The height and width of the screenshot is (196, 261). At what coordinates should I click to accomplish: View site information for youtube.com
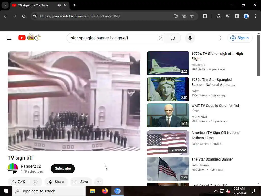35,16
